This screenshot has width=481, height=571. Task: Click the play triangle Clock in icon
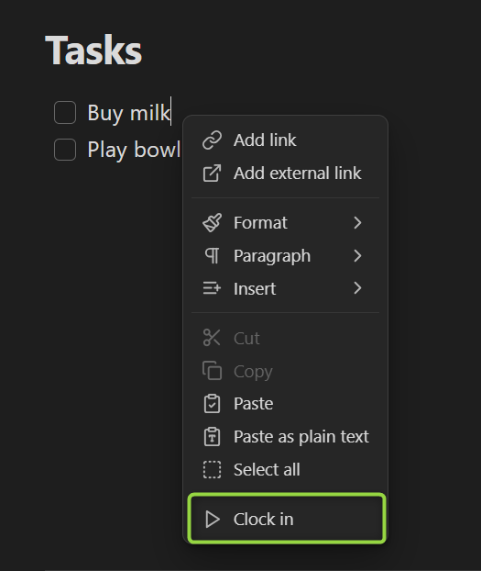(213, 519)
